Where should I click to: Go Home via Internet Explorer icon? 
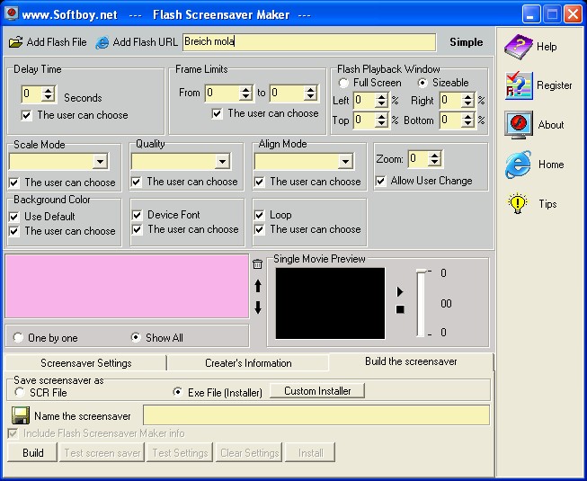(518, 165)
